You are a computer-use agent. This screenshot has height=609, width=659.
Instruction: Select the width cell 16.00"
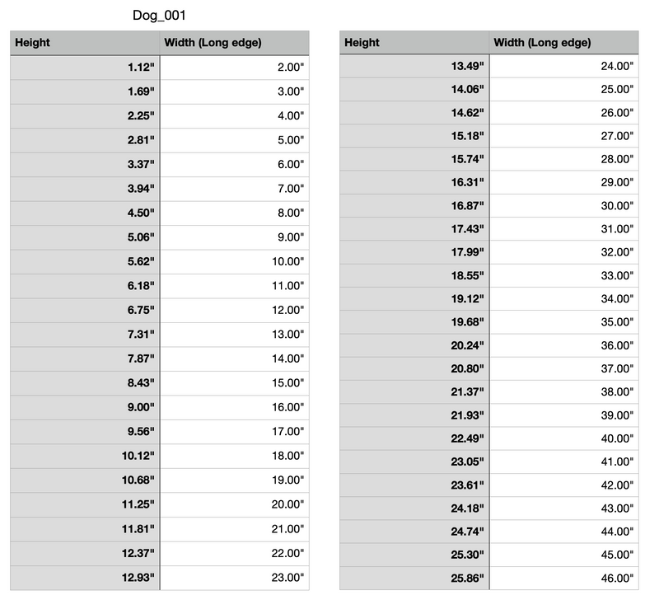(235, 408)
